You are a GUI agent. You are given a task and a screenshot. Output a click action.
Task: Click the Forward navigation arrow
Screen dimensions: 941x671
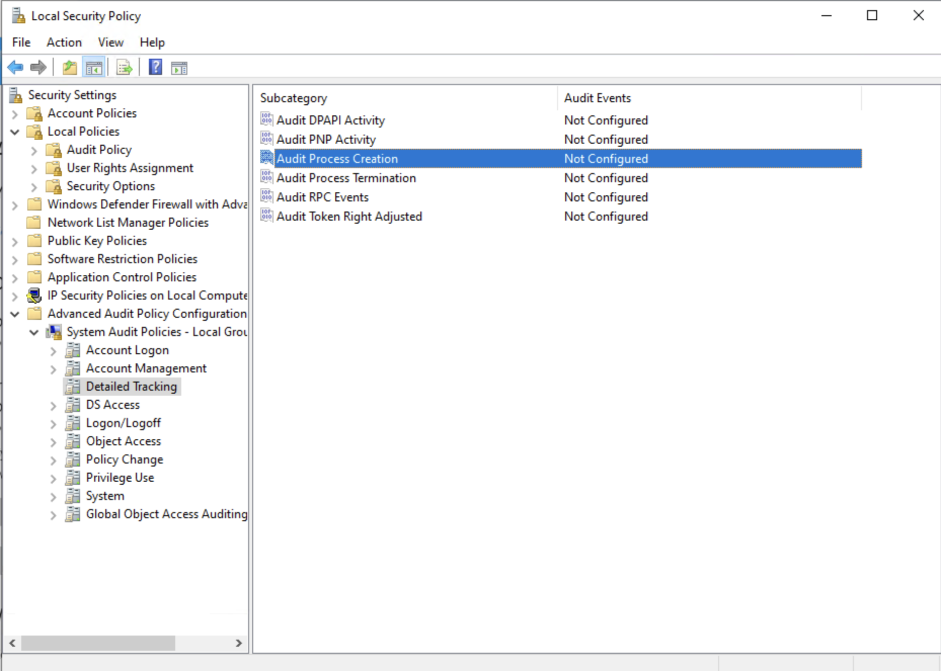37,67
